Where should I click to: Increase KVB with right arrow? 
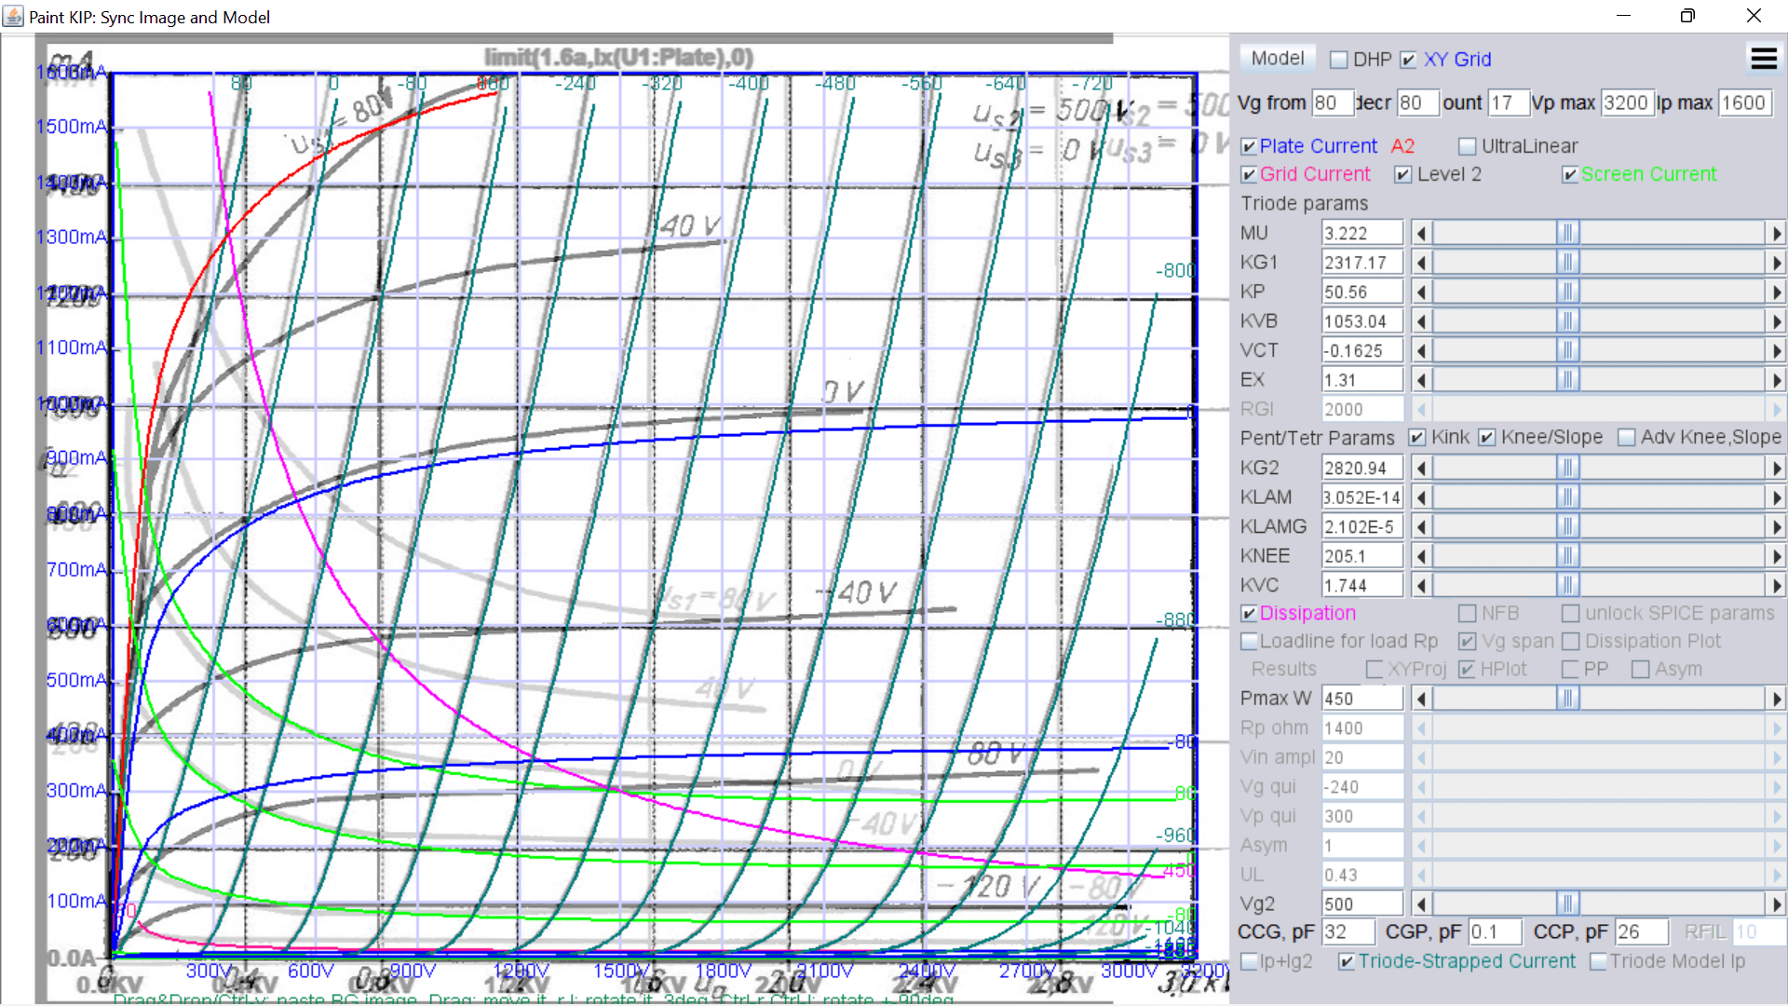tap(1776, 321)
